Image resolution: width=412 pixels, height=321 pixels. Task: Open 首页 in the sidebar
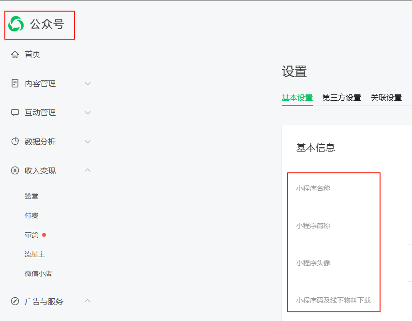[32, 54]
